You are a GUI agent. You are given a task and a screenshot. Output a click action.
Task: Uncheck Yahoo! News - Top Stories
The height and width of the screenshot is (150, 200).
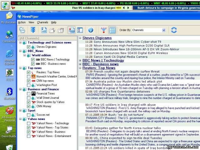pos(28,127)
